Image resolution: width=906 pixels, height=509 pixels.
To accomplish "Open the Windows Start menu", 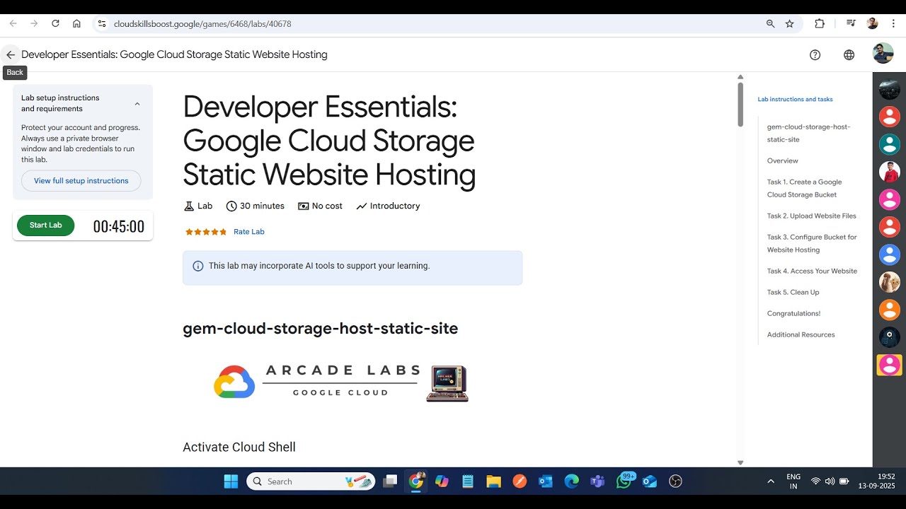I will click(231, 481).
